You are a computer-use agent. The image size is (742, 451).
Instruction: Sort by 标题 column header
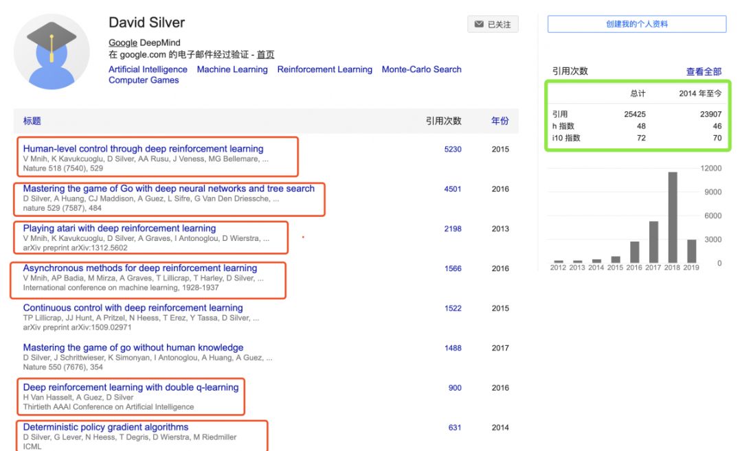32,121
